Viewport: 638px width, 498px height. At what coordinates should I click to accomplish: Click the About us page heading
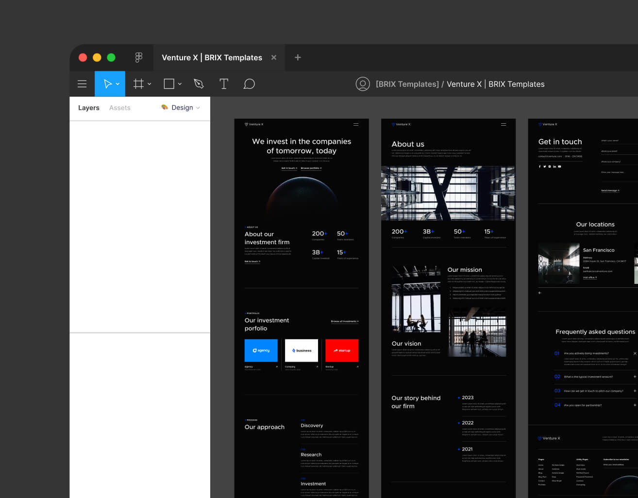coord(408,144)
